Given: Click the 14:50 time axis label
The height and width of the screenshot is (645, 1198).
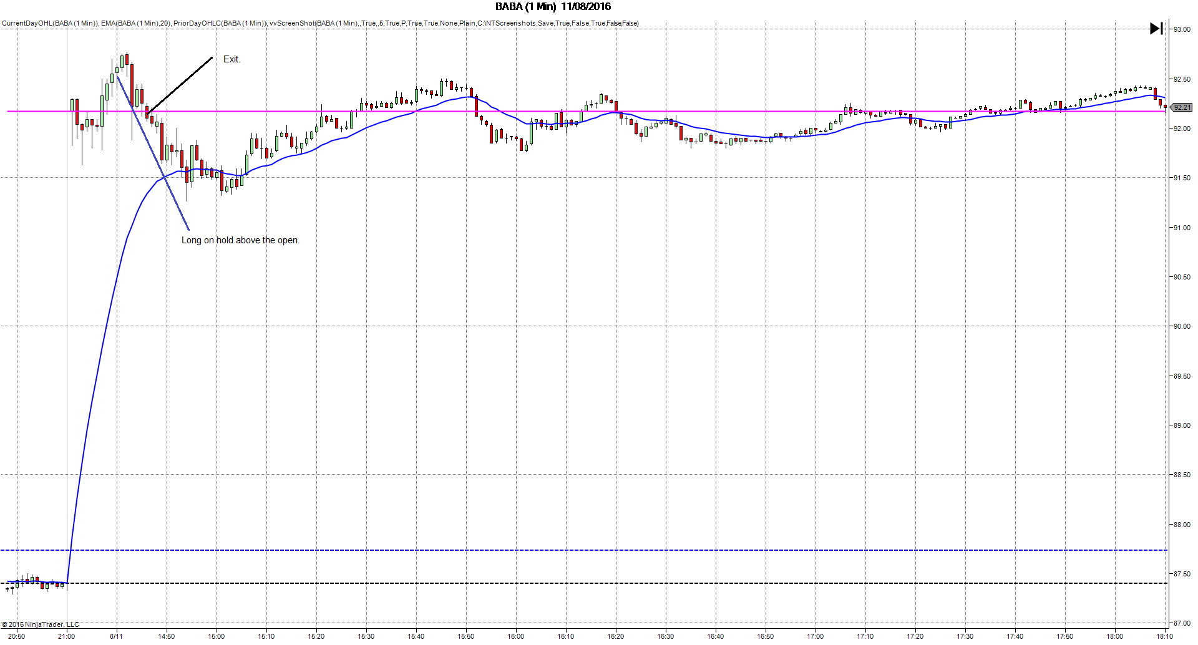Looking at the screenshot, I should tap(167, 636).
